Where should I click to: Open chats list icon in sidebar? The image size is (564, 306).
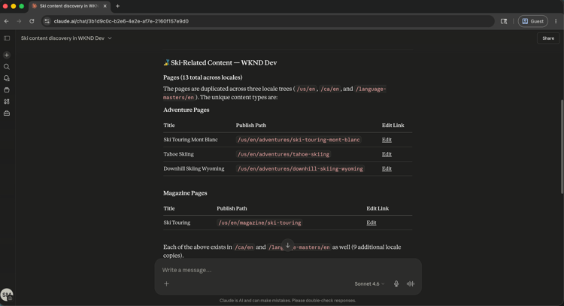click(7, 78)
